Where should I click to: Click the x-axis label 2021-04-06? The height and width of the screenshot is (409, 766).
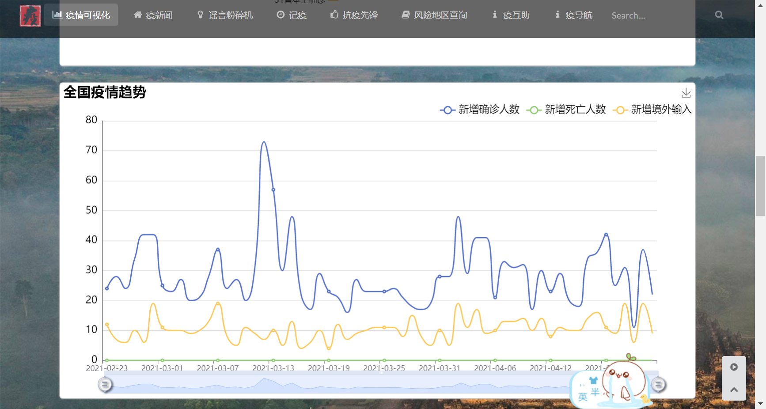point(495,368)
